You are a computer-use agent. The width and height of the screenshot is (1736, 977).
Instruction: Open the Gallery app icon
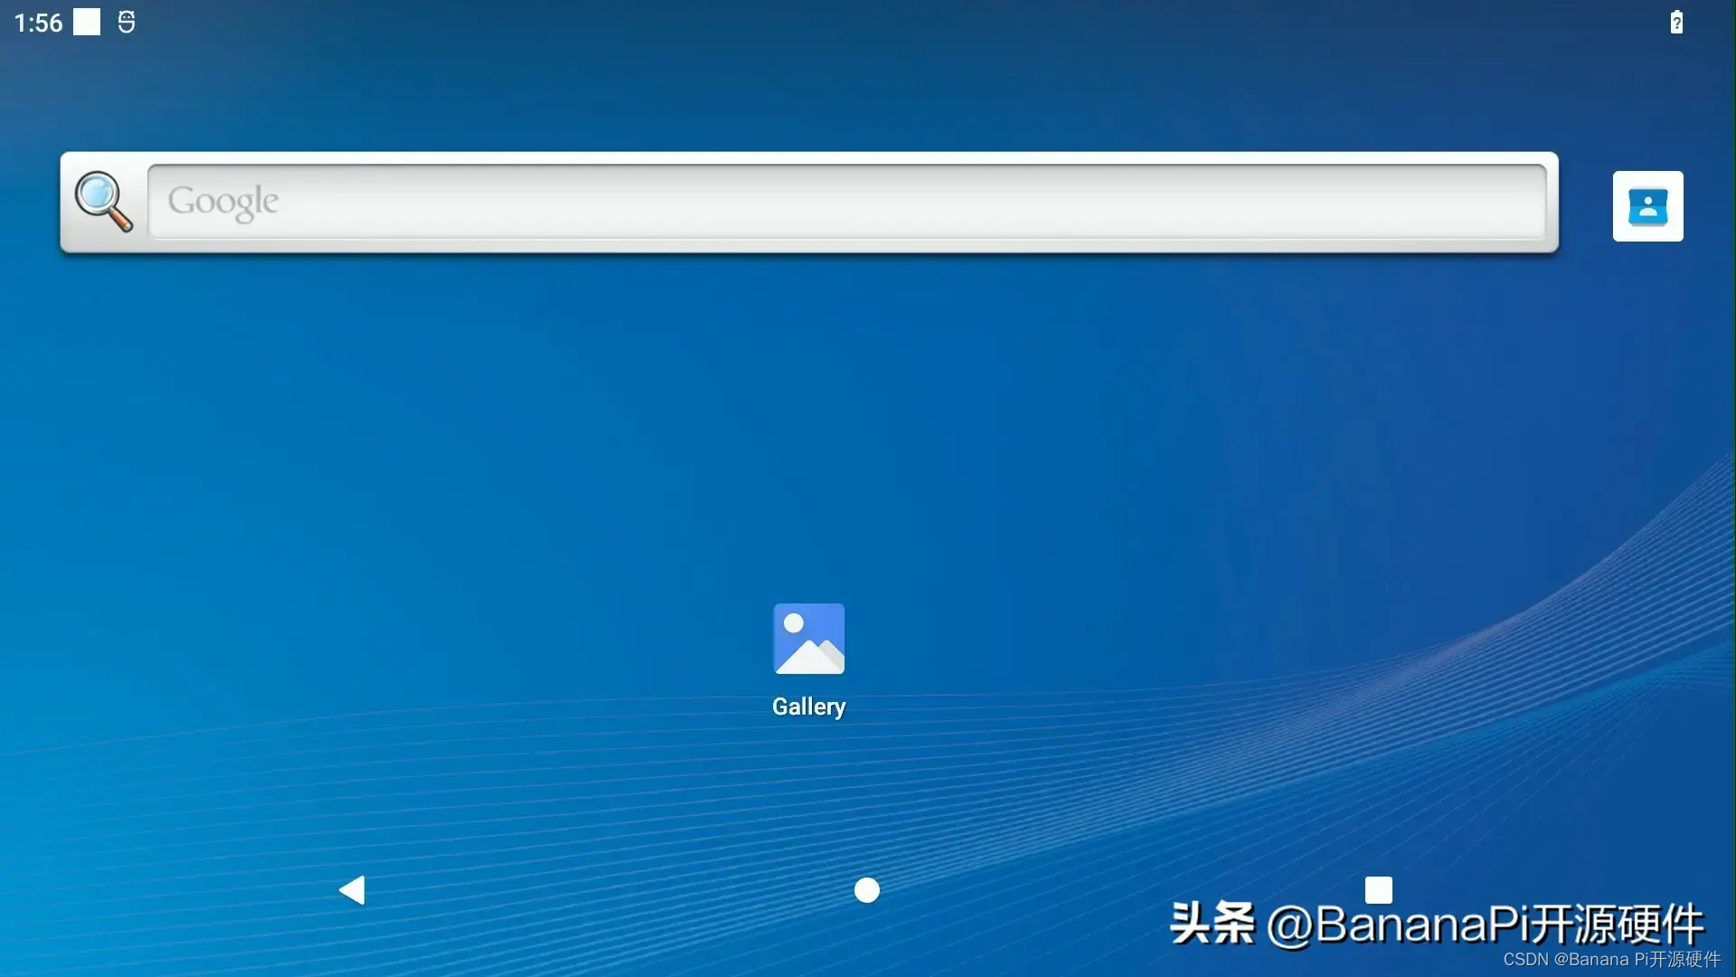(x=808, y=639)
